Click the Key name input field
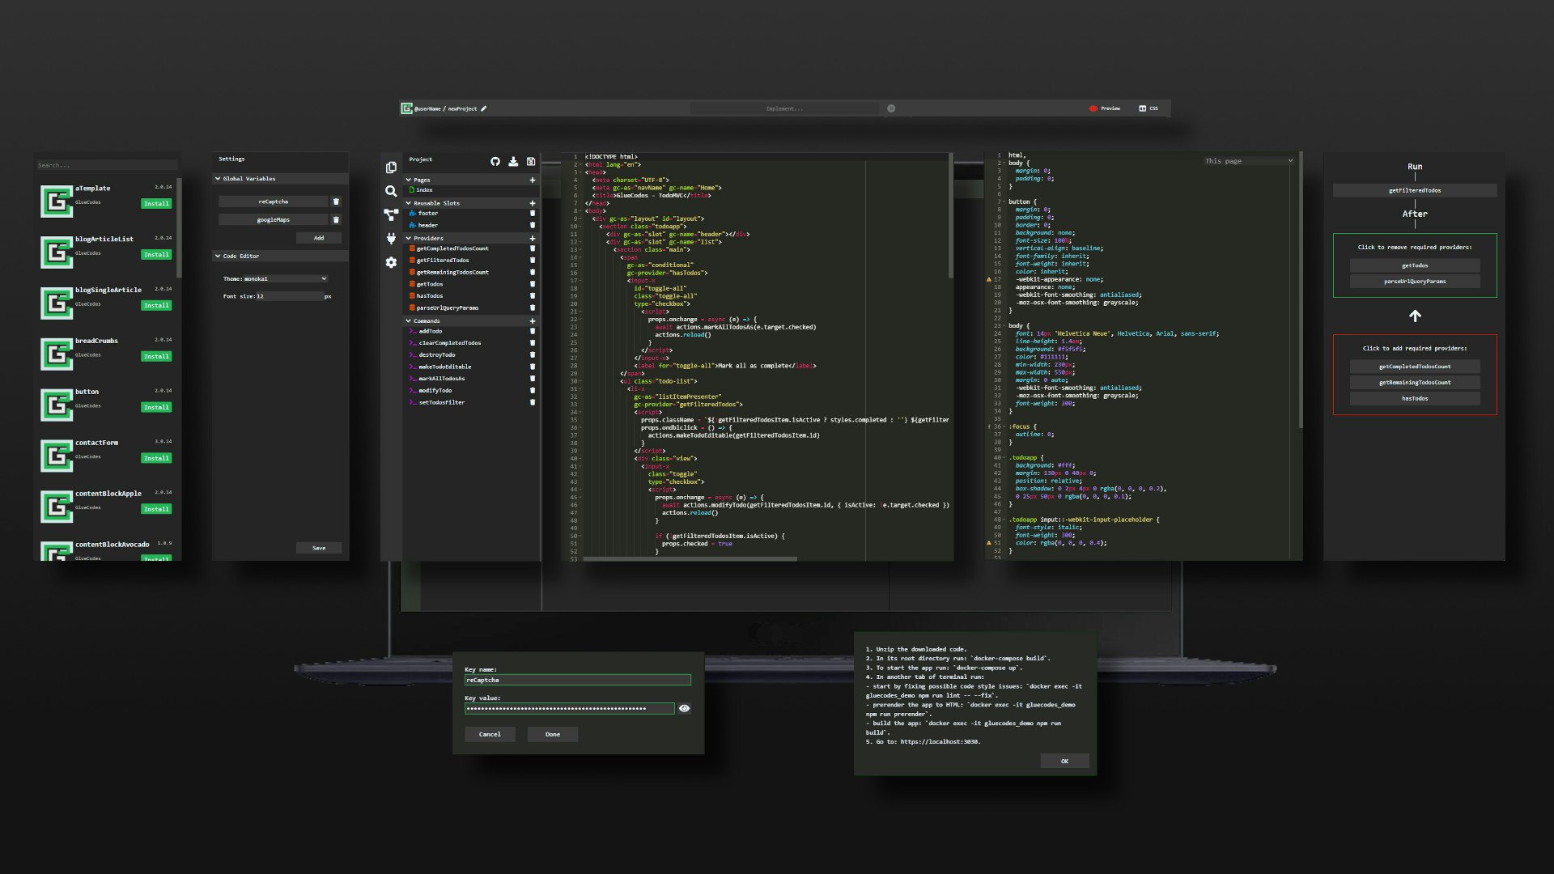Viewport: 1554px width, 874px height. point(577,680)
